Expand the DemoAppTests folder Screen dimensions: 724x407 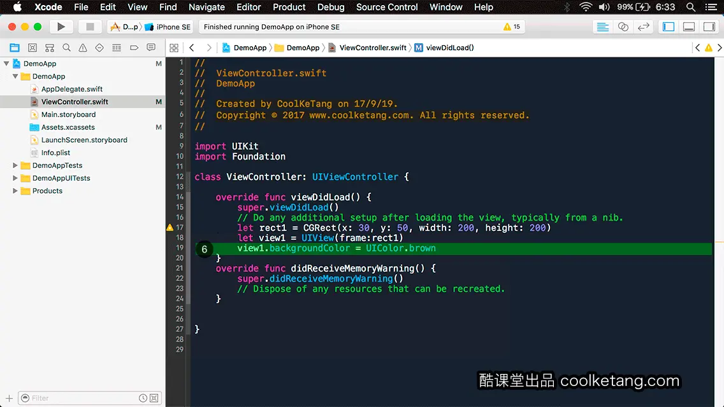click(15, 165)
